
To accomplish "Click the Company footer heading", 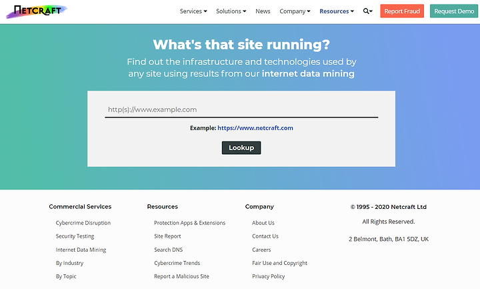I will (259, 207).
